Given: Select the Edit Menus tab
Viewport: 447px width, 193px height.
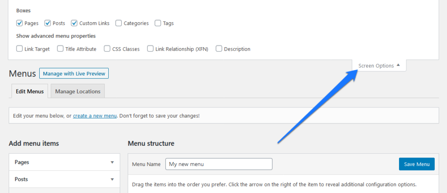Looking at the screenshot, I should click(x=30, y=91).
